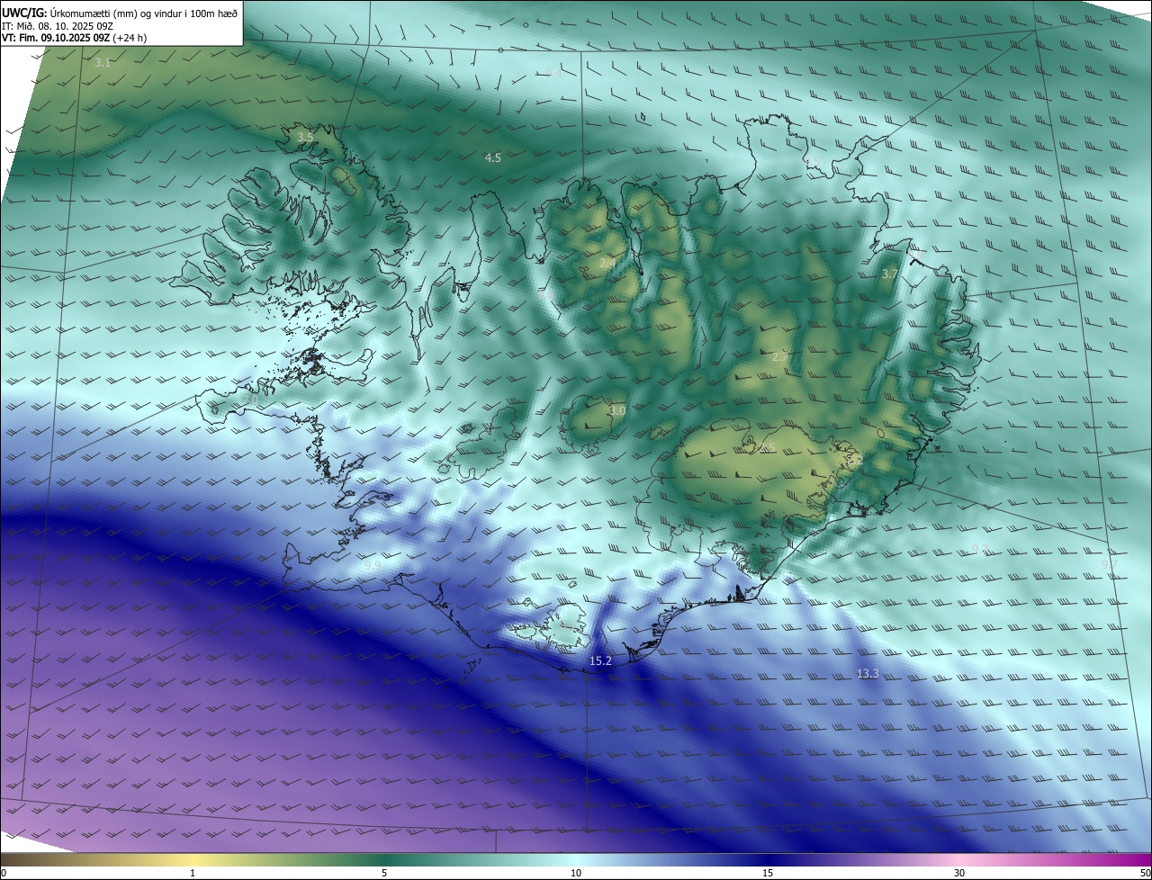
Task: Click the color scale label '1'
Action: (x=193, y=873)
